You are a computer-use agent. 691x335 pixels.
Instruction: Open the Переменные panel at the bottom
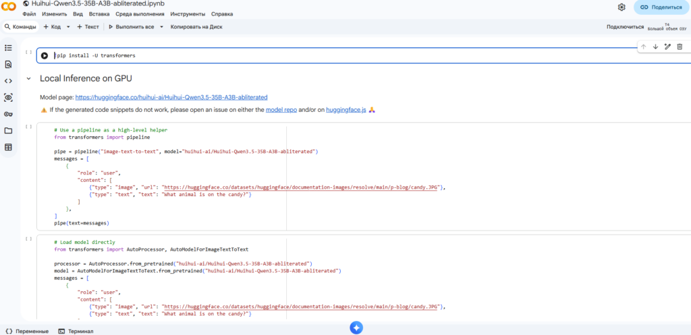click(x=27, y=331)
